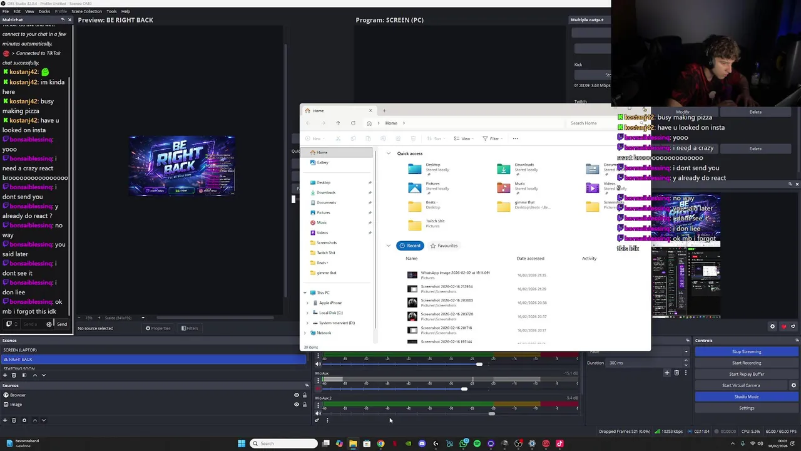Send message in Multichat

[x=62, y=324]
